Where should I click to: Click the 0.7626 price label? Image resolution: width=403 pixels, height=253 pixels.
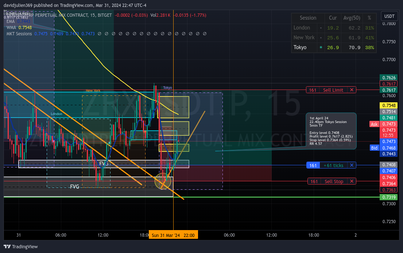[389, 78]
